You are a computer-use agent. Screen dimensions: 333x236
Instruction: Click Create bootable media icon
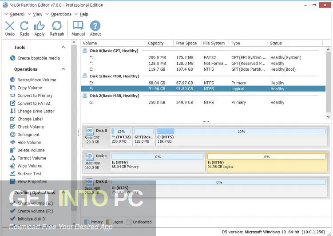[x=12, y=58]
